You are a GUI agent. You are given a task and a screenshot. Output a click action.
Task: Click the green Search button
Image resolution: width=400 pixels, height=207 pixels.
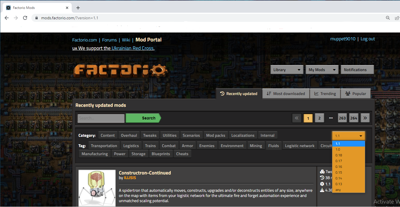[x=143, y=118]
